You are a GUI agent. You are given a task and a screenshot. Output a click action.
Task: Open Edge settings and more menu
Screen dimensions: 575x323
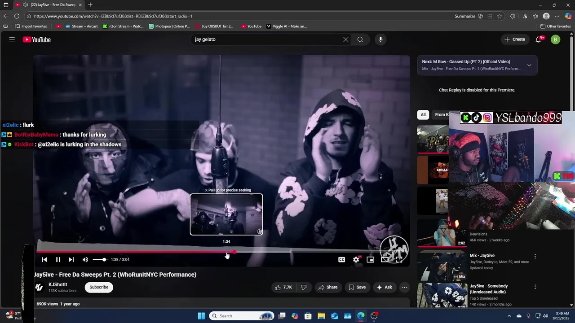(557, 16)
